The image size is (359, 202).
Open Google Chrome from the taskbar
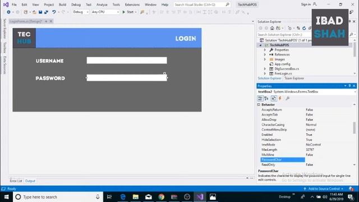coord(162,197)
